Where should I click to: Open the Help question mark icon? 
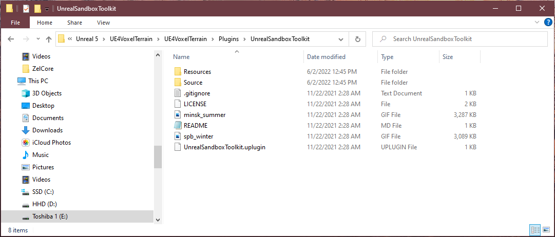coord(548,22)
